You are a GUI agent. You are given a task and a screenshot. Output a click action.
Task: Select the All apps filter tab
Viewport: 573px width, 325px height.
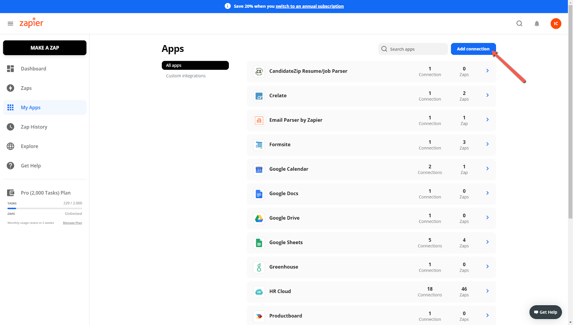195,66
